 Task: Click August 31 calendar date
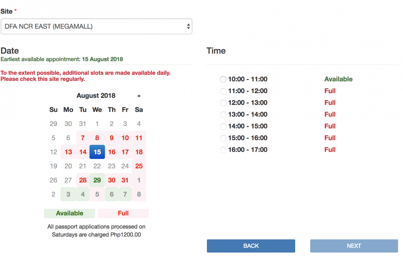(125, 180)
